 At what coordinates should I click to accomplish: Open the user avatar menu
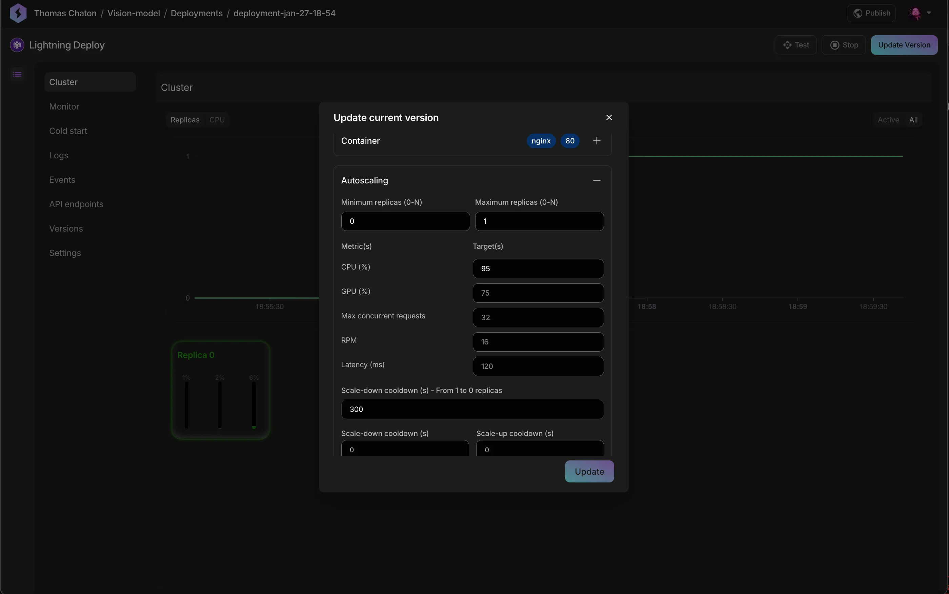click(916, 13)
